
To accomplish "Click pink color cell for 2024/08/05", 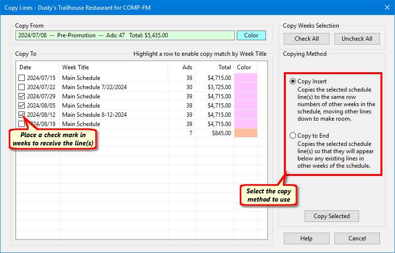I will pyautogui.click(x=246, y=105).
